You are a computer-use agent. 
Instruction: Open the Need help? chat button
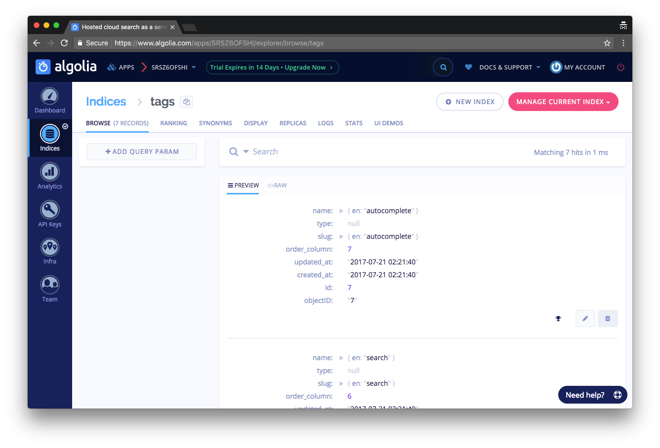[593, 395]
